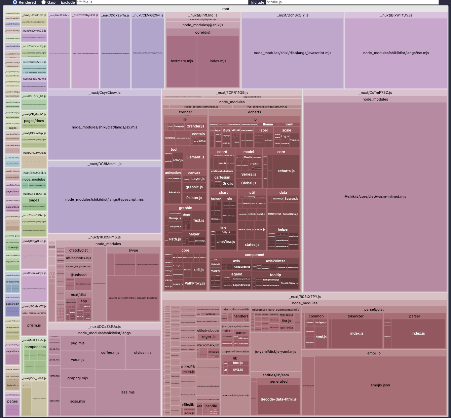
Task: Click the js-yaml.mjs block
Action: pos(275,351)
